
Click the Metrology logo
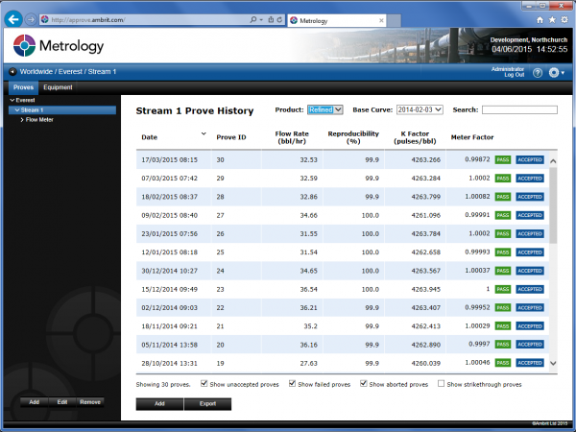tap(59, 46)
